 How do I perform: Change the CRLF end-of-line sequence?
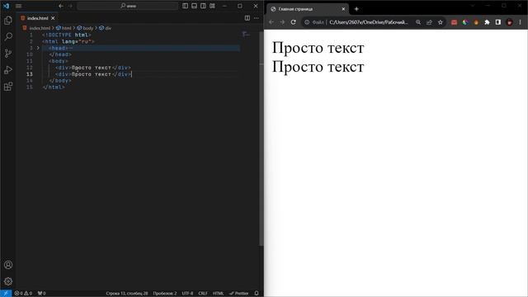point(203,294)
